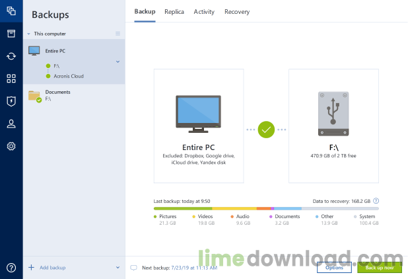Click the Back up now button
Image resolution: width=408 pixels, height=279 pixels.
click(x=380, y=268)
